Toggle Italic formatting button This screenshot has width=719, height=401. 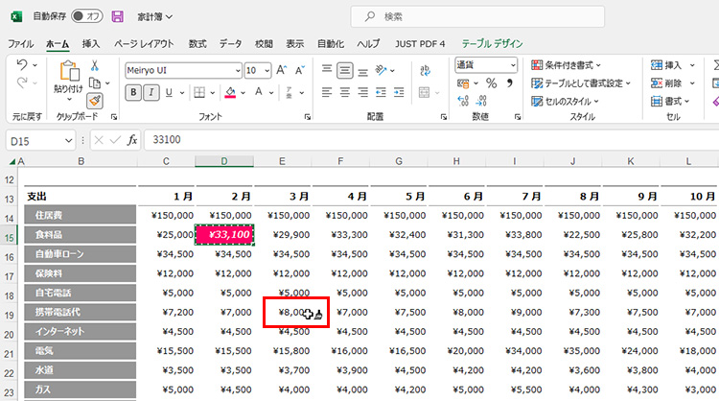(151, 92)
